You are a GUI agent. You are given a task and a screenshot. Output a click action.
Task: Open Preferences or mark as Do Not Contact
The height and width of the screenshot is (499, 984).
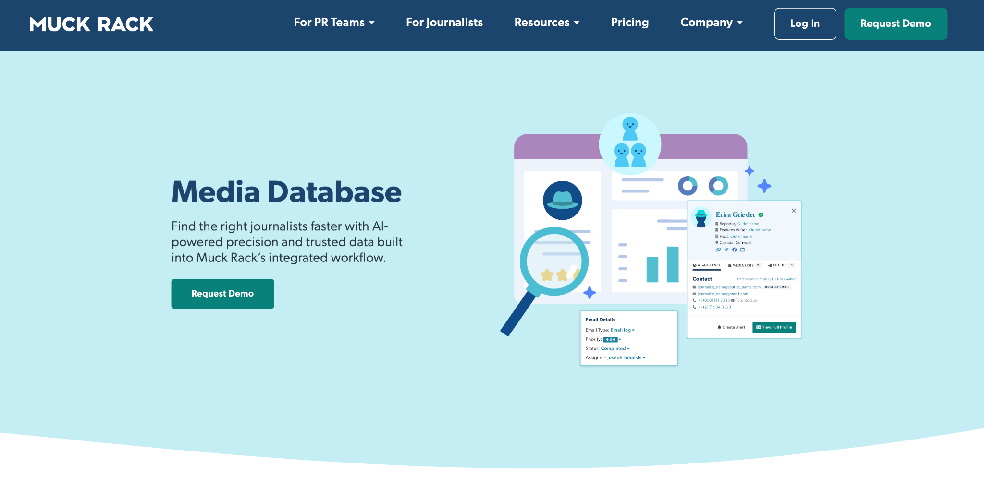(x=766, y=279)
